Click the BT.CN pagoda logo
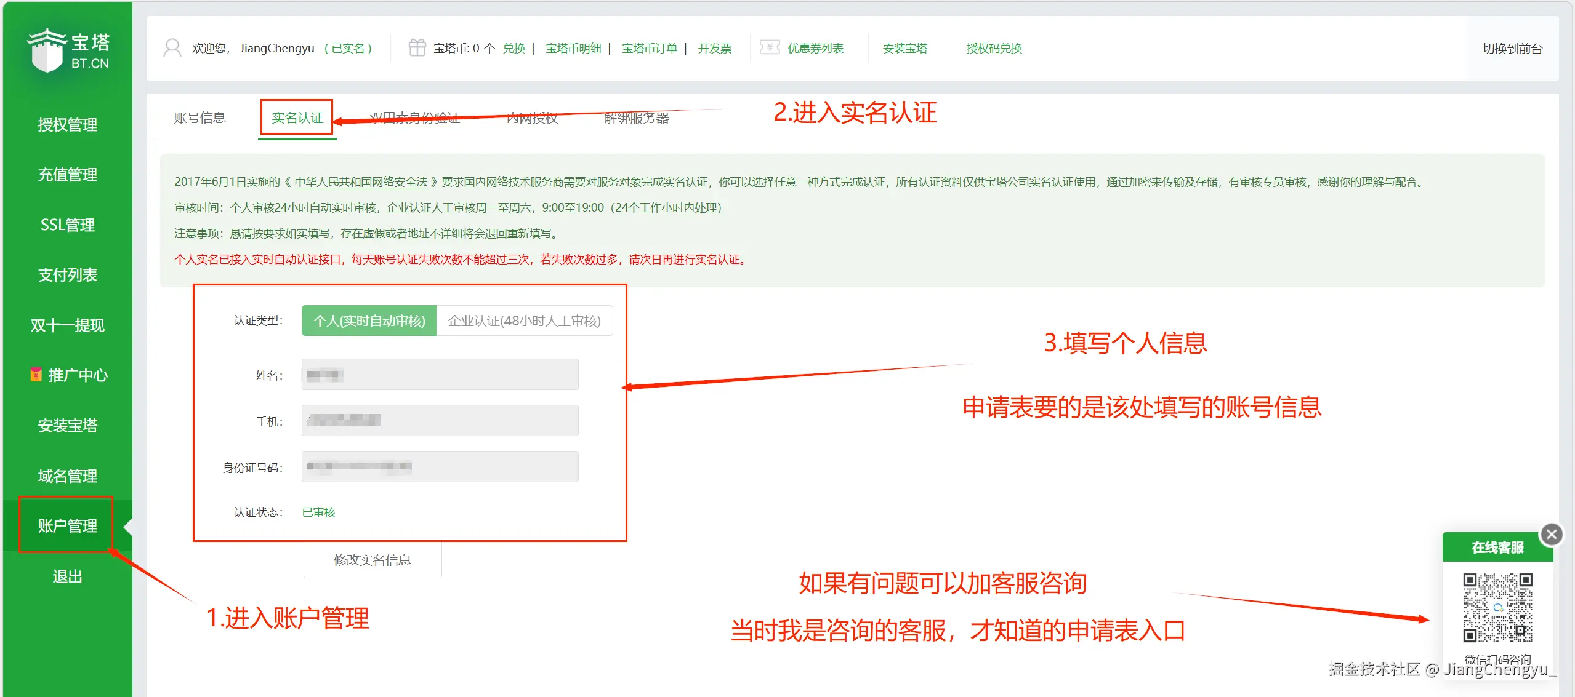This screenshot has height=697, width=1575. pyautogui.click(x=68, y=50)
